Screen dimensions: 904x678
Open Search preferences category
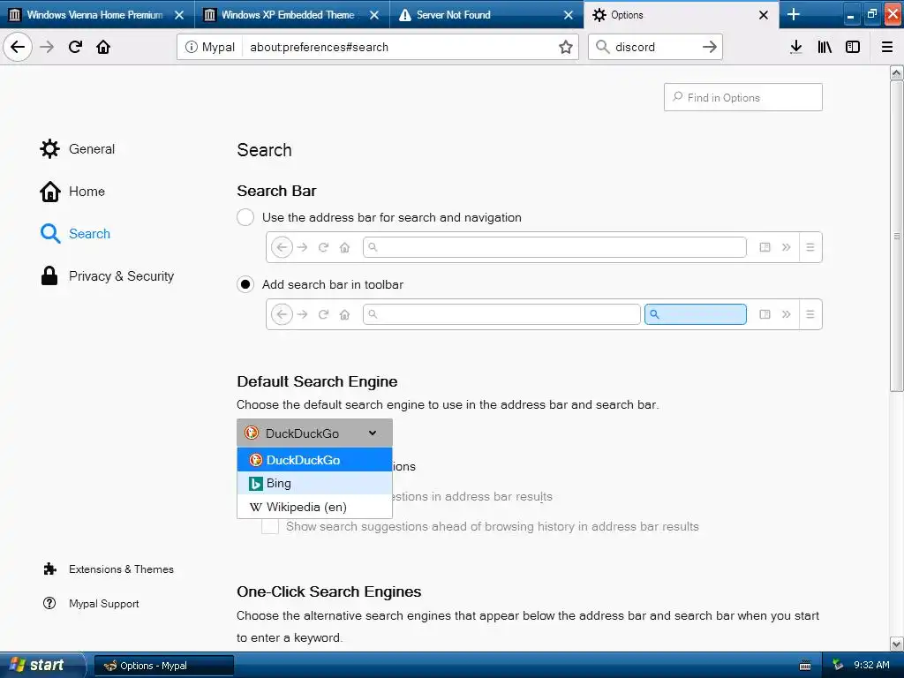[x=75, y=233]
